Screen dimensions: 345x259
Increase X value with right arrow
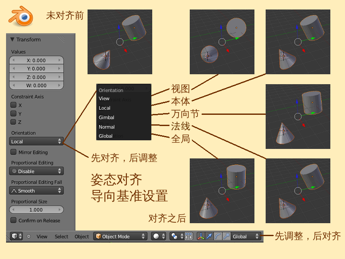point(59,60)
